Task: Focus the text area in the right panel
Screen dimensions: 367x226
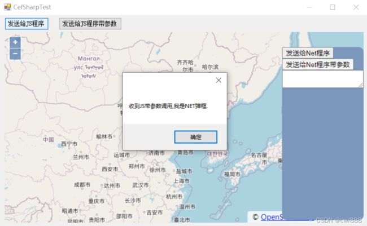Action: tap(322, 79)
